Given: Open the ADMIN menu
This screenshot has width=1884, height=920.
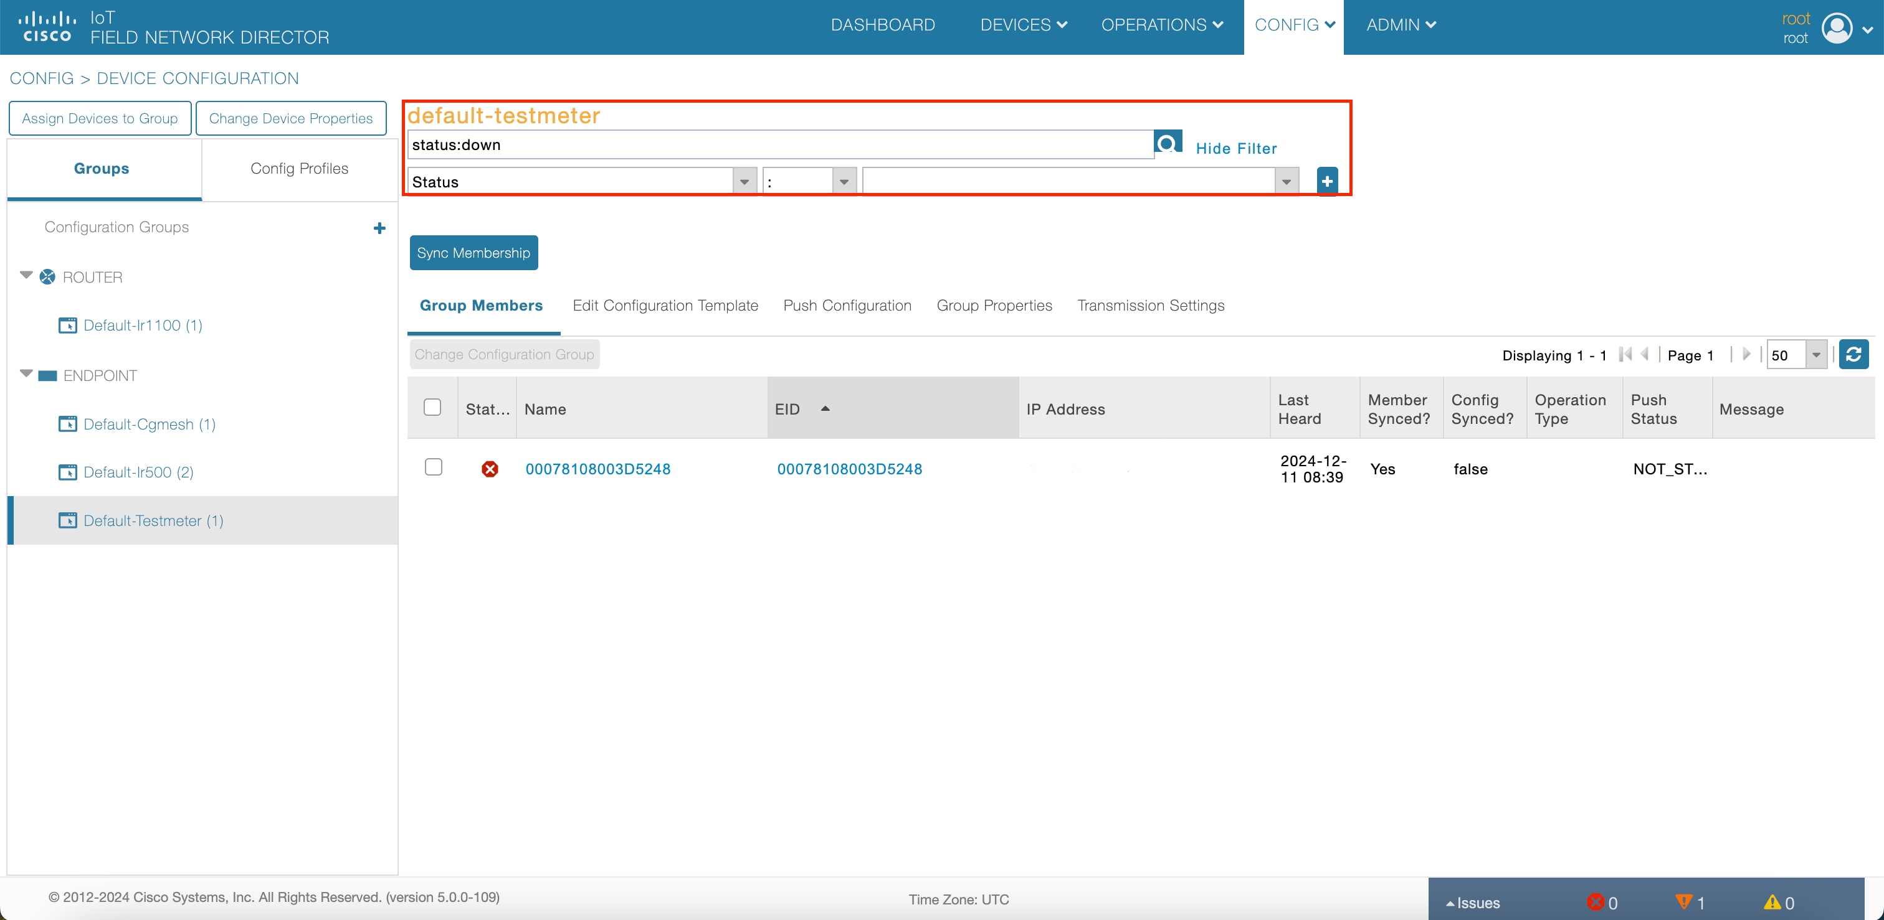Looking at the screenshot, I should (x=1401, y=25).
